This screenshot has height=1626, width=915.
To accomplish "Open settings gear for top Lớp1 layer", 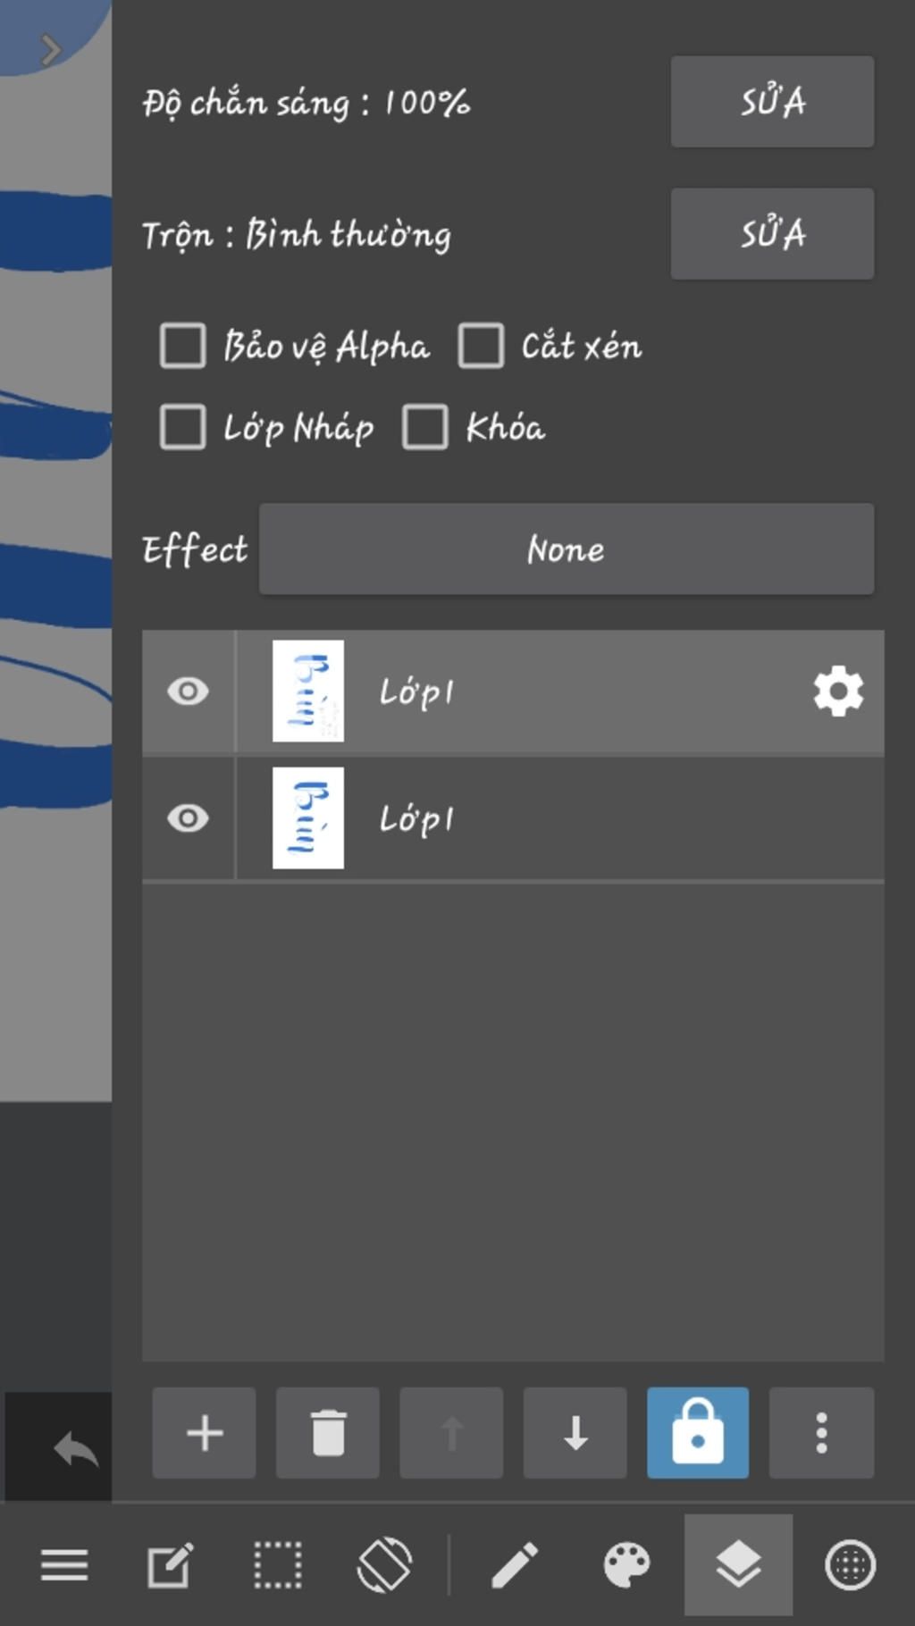I will (838, 691).
